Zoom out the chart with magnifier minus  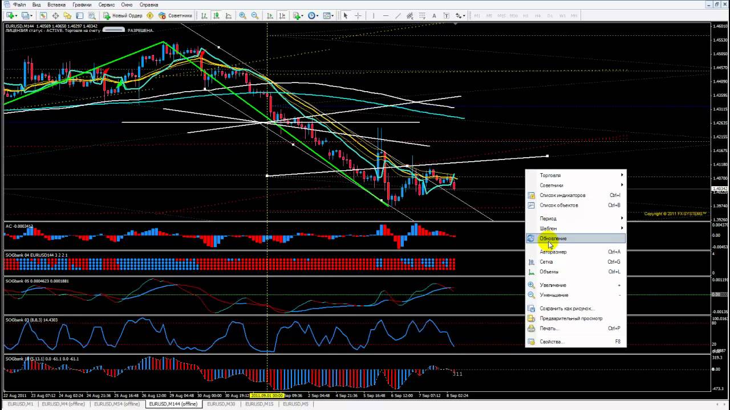[x=254, y=16]
